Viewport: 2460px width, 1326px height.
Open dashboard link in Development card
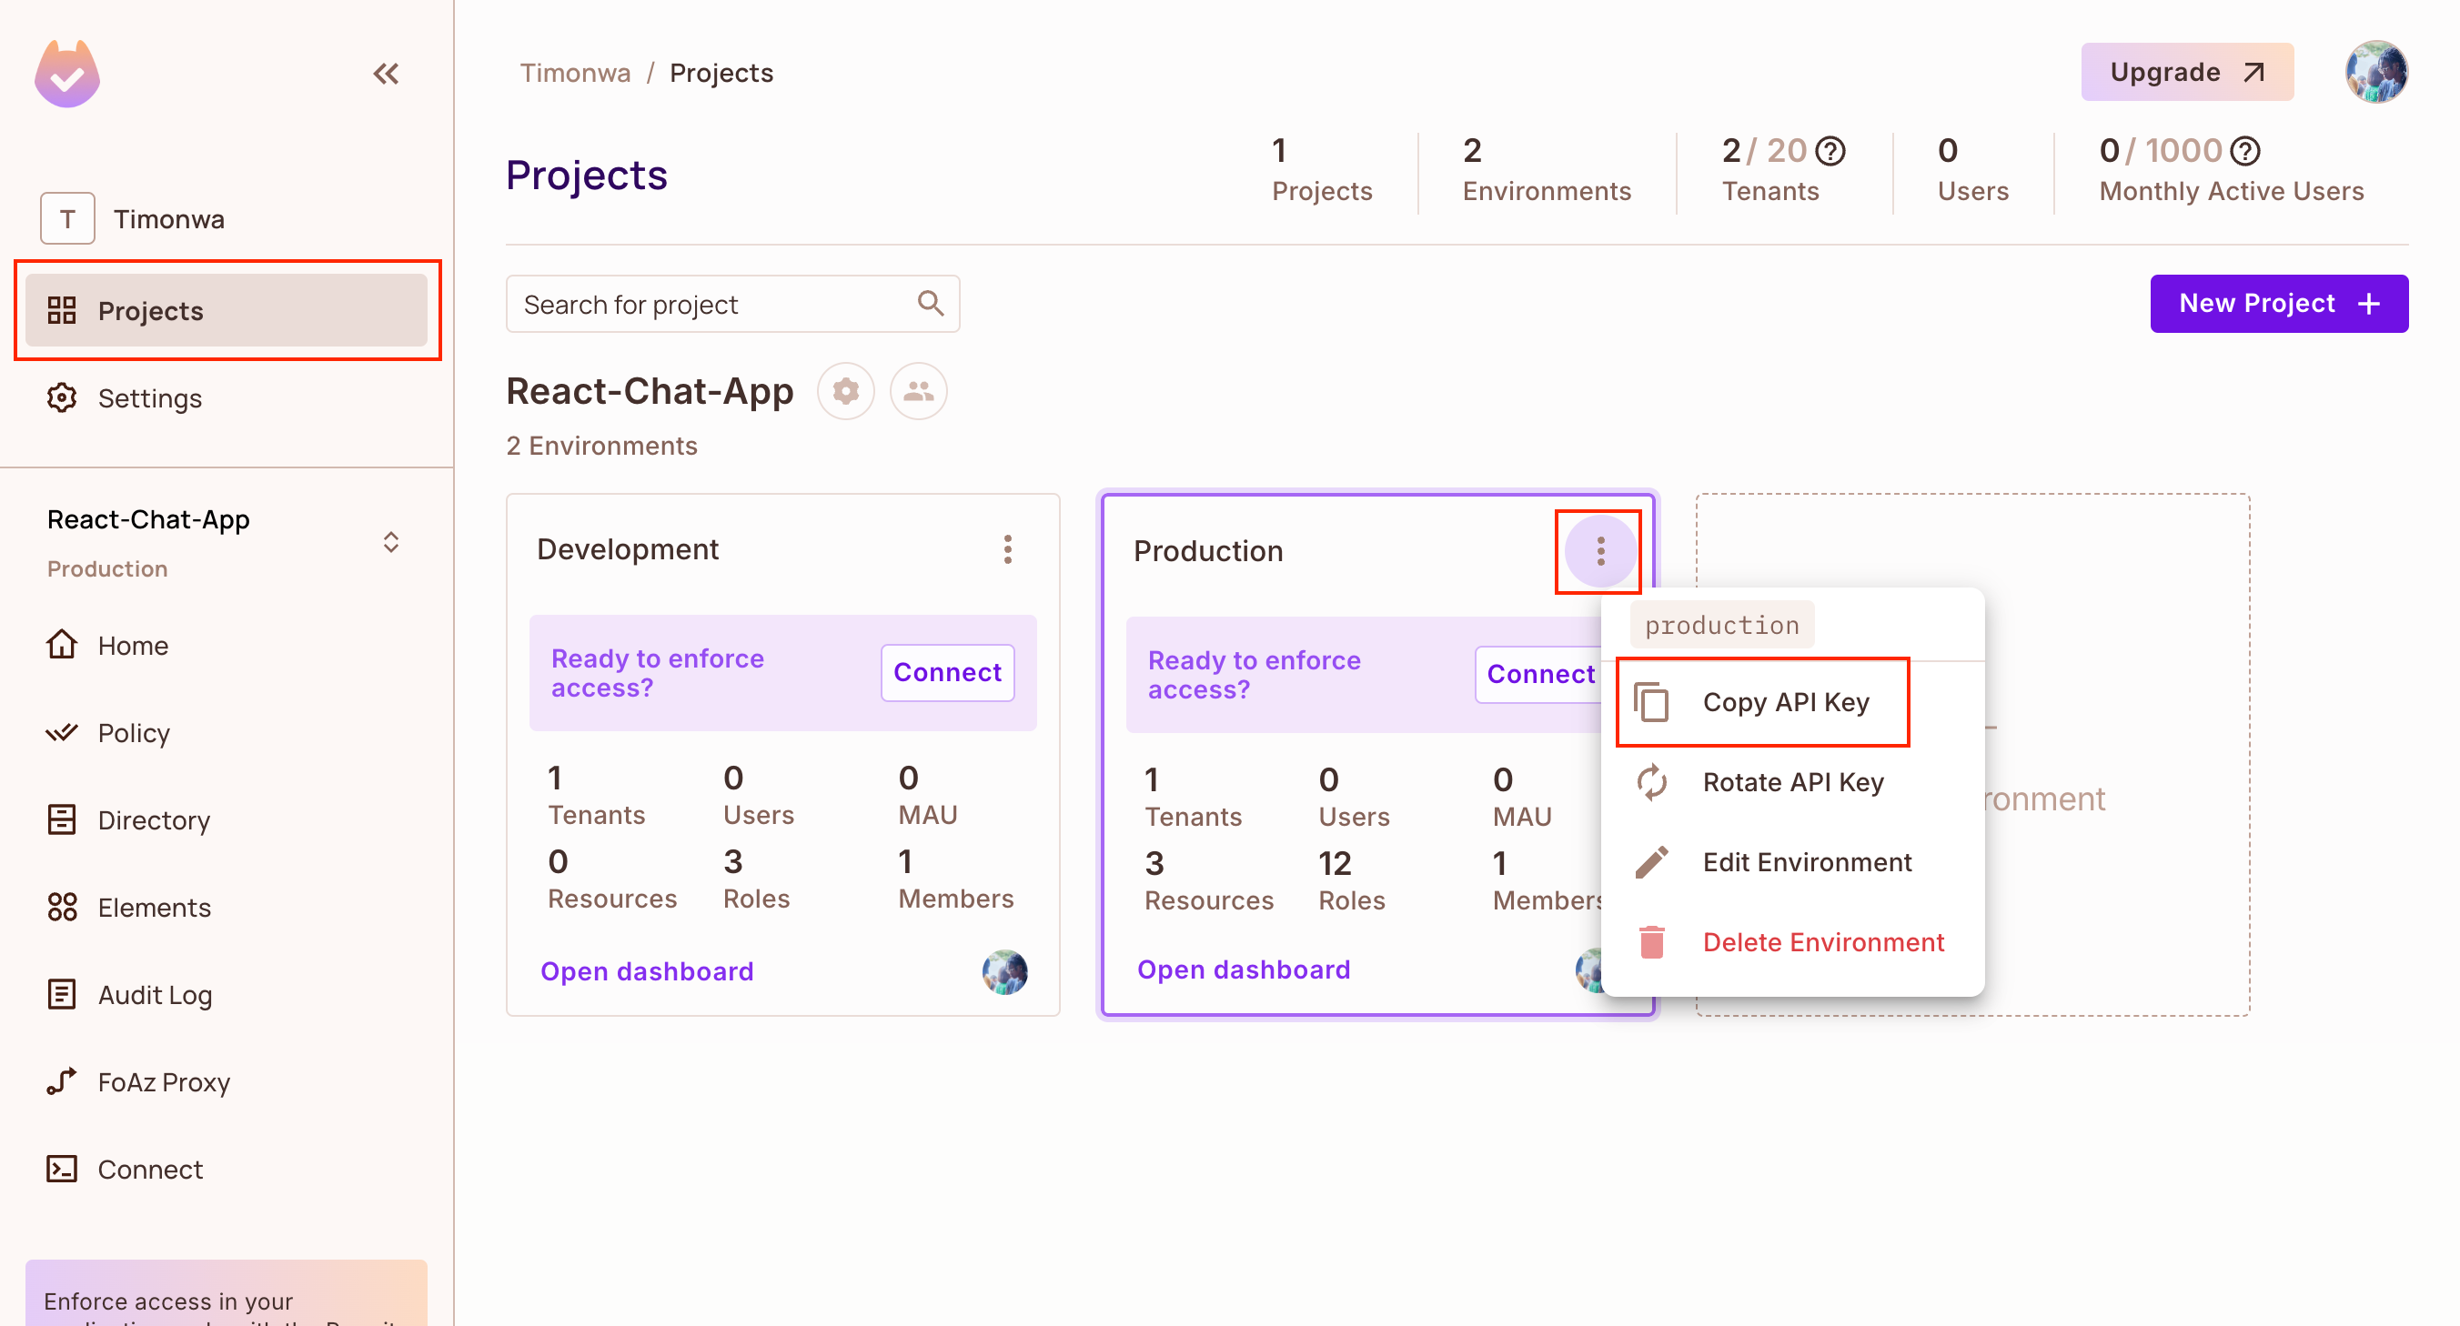coord(647,972)
